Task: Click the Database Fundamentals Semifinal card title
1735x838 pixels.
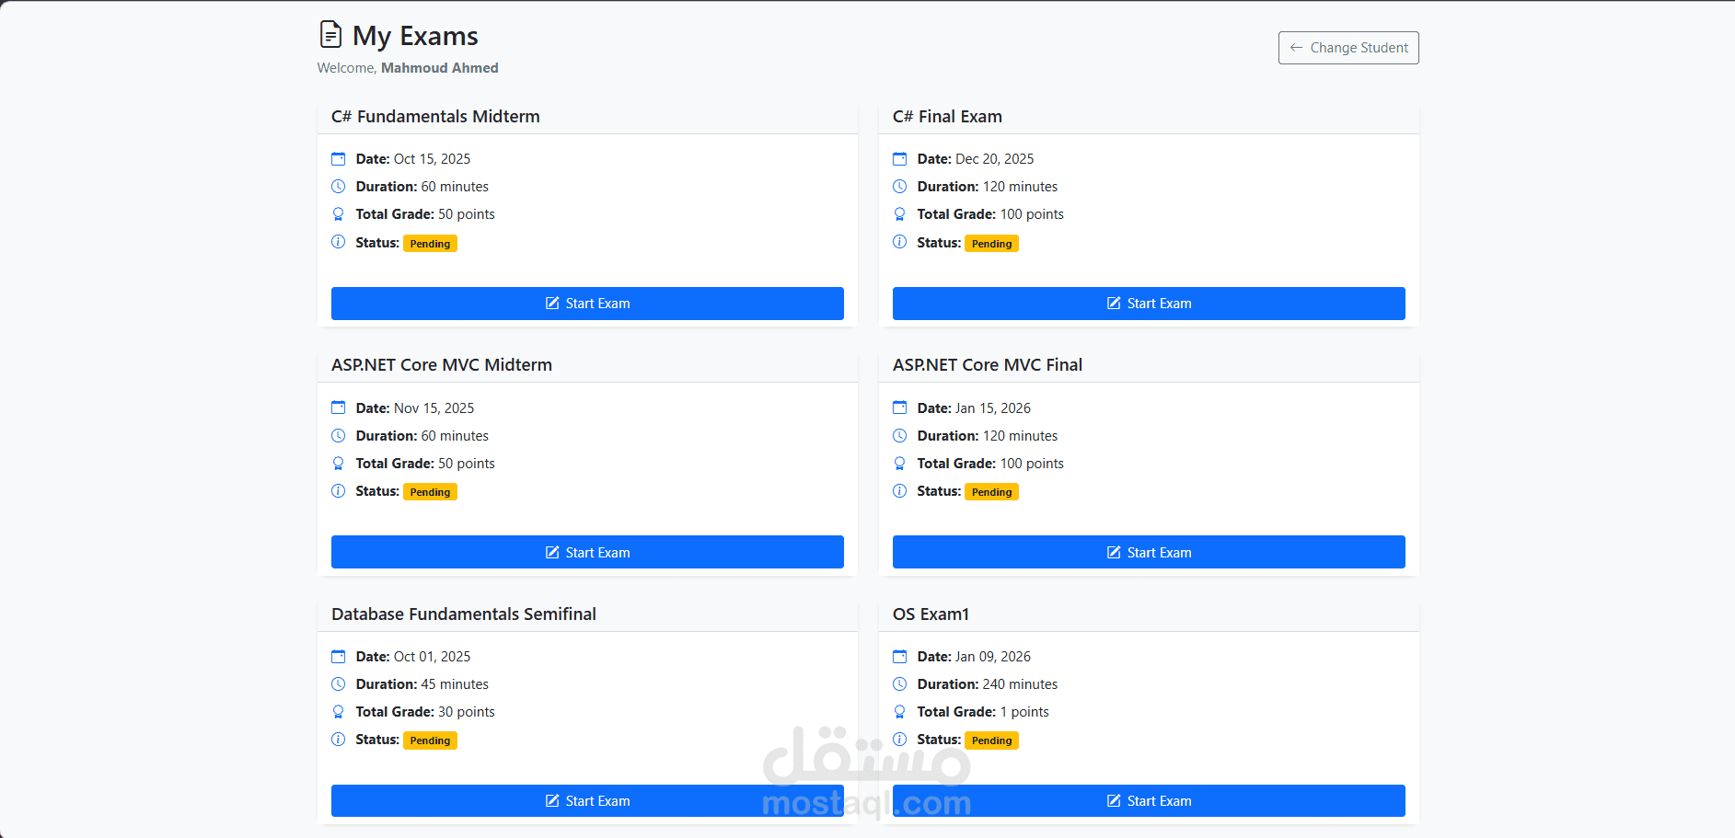Action: [464, 614]
